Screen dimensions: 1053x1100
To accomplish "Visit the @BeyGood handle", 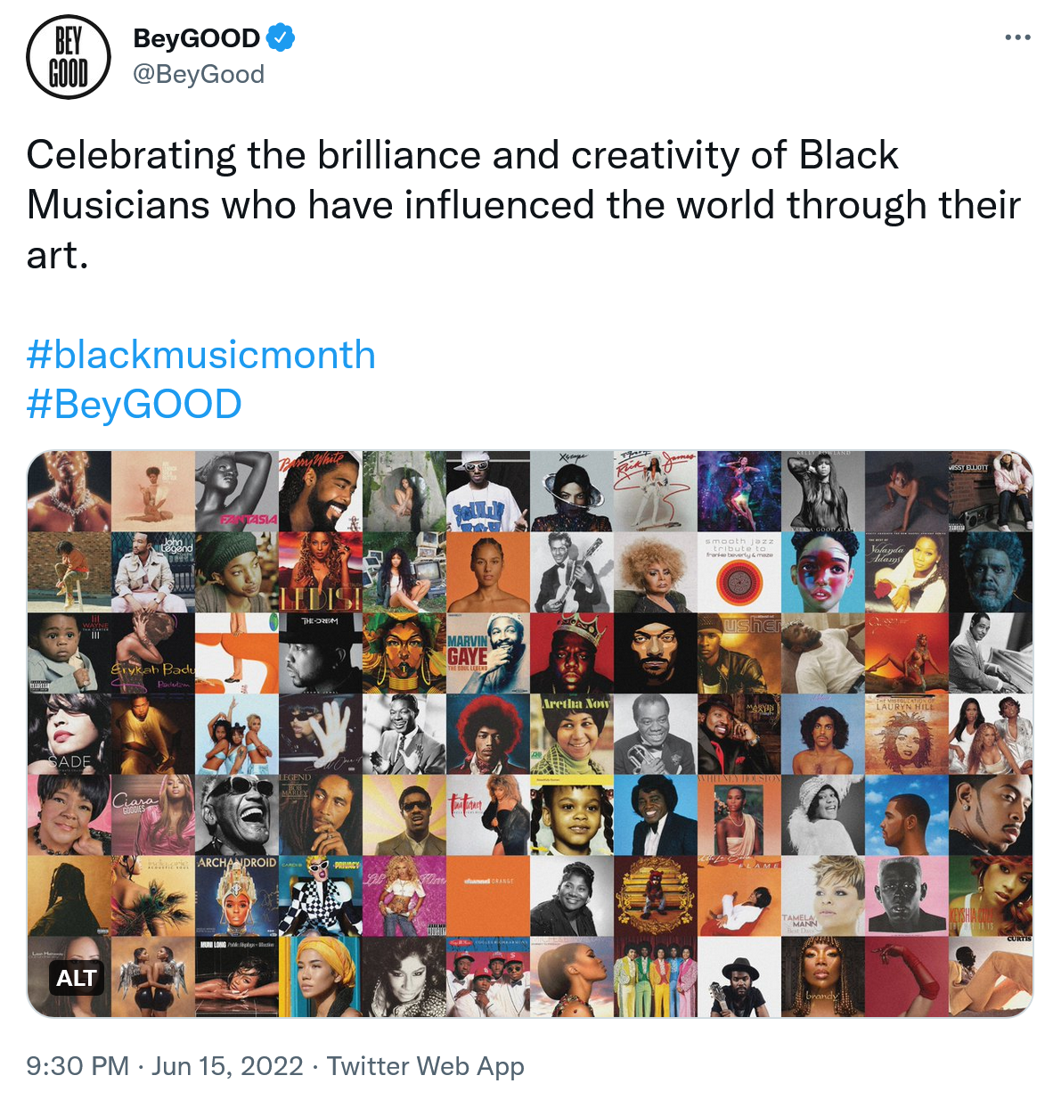I will [x=199, y=74].
